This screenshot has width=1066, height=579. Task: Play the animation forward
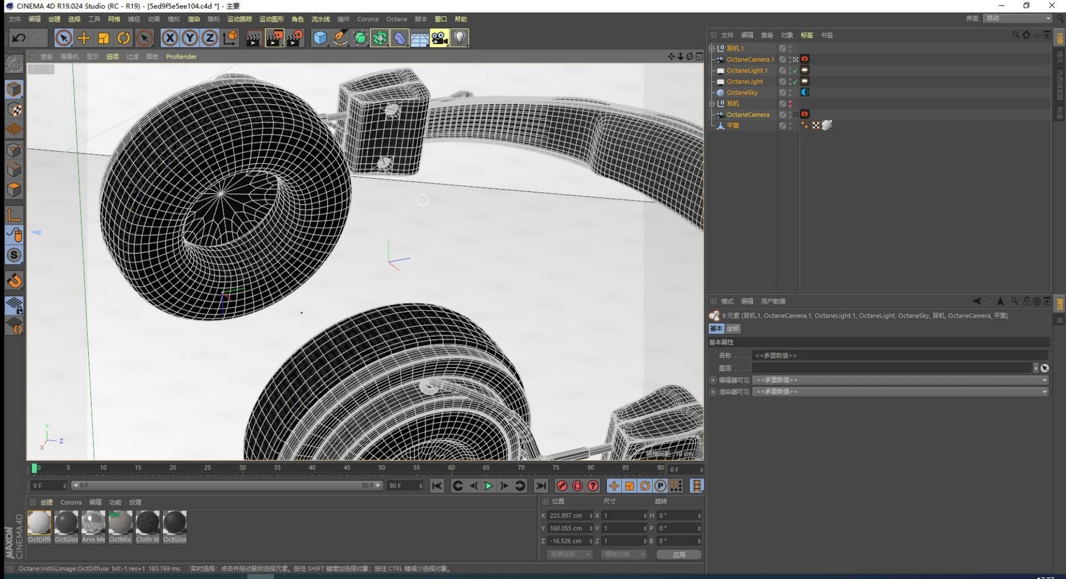tap(489, 486)
